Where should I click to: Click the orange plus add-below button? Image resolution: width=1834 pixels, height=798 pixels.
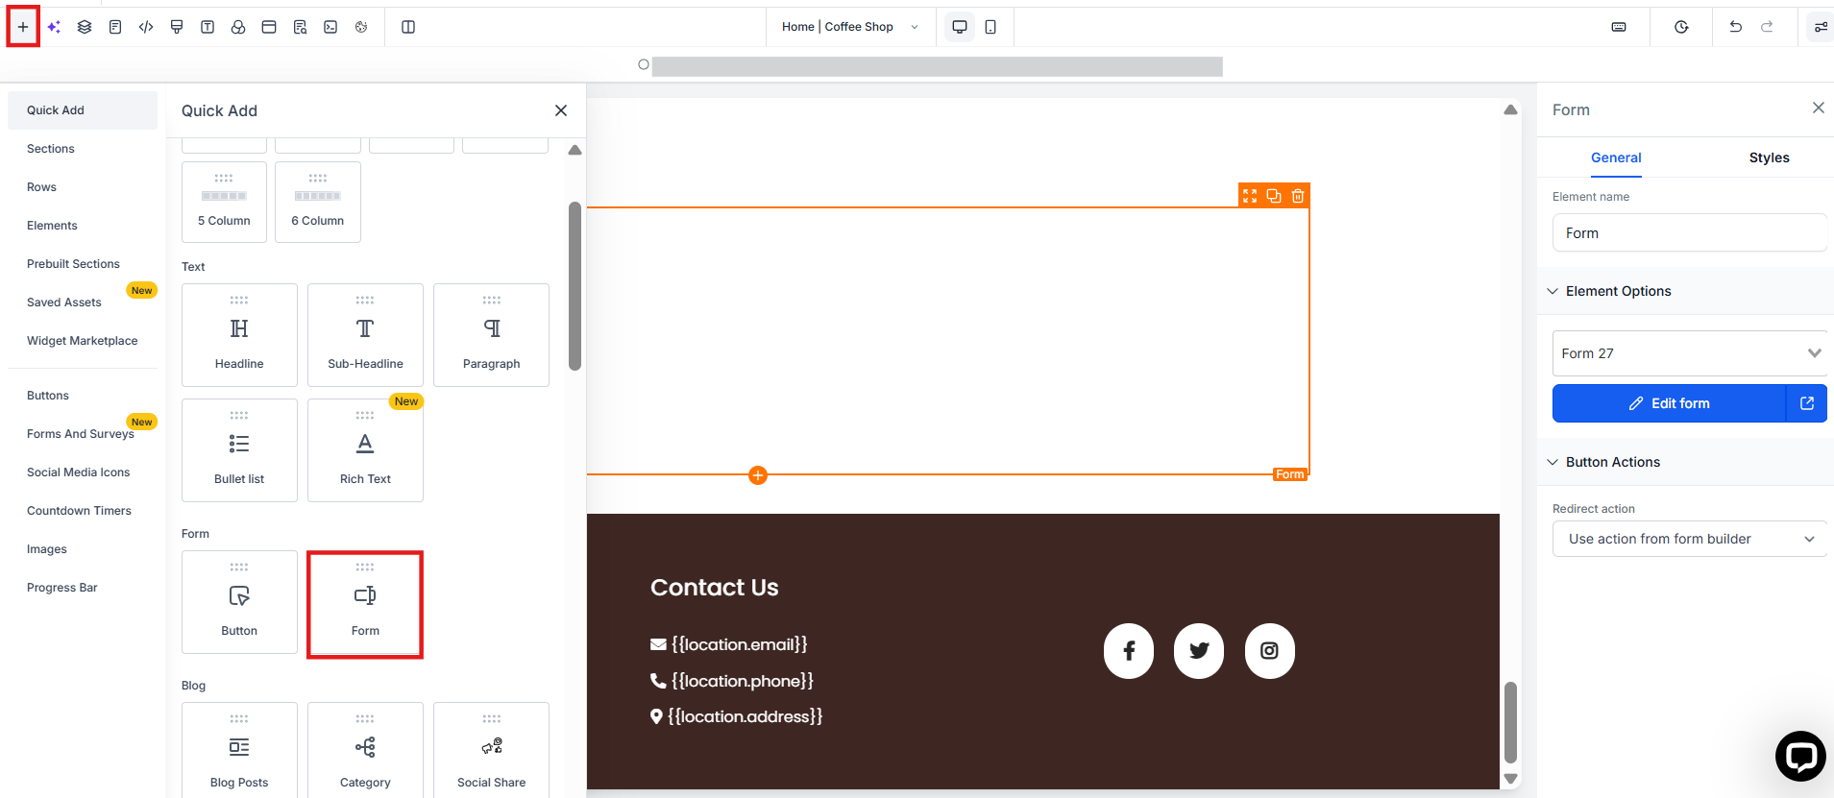pos(758,475)
